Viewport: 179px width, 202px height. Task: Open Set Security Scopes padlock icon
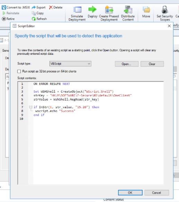coord(165,10)
